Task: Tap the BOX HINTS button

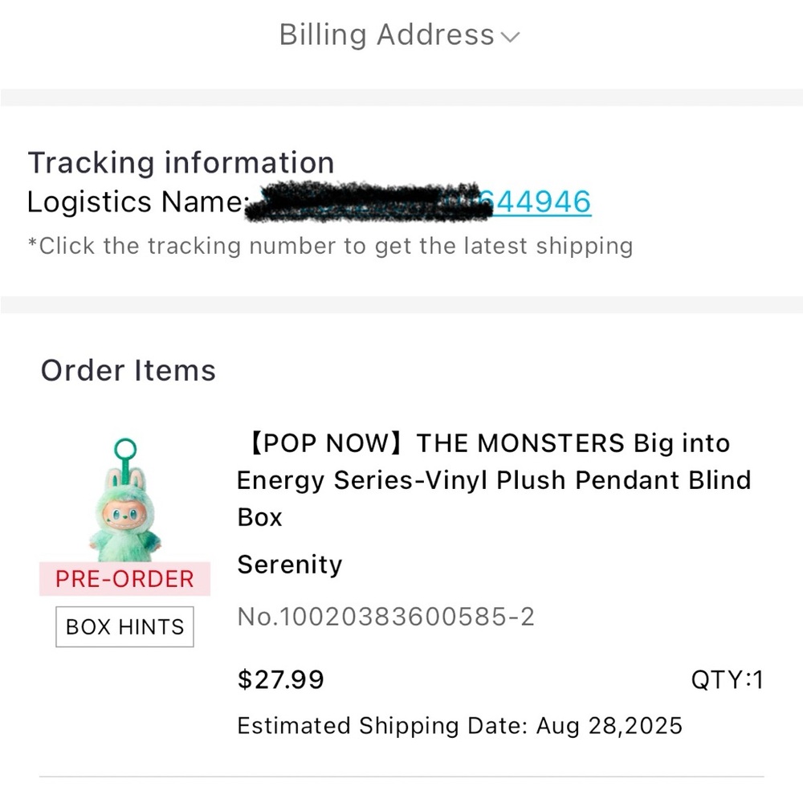Action: coord(124,627)
